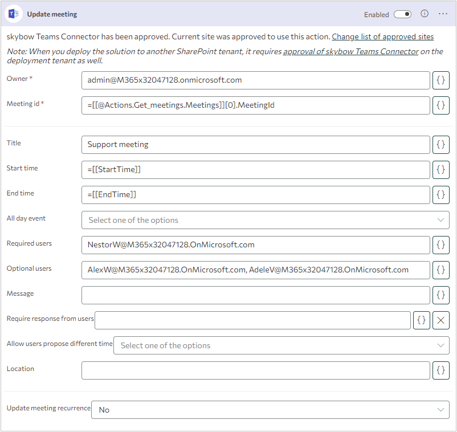457x432 pixels.
Task: Open expression builder for Optional users field
Action: (440, 270)
